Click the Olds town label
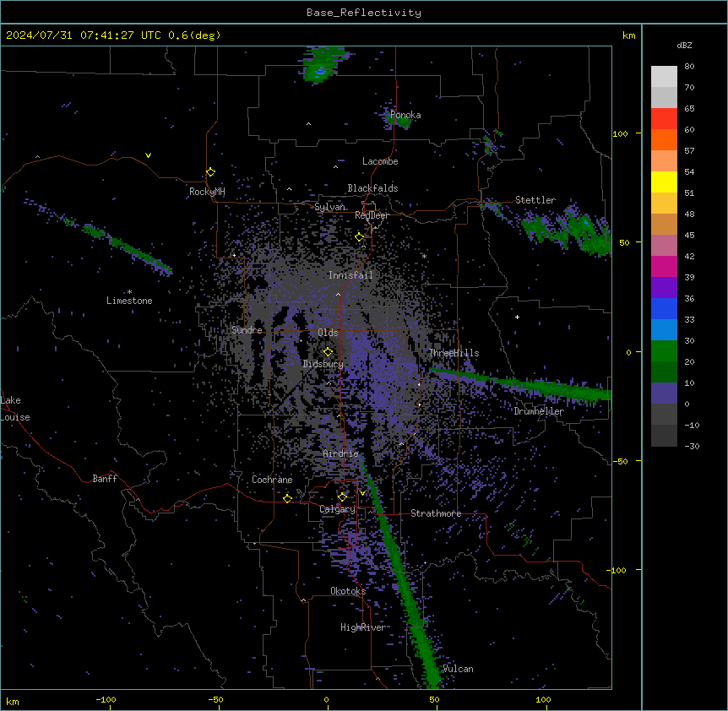Image resolution: width=728 pixels, height=711 pixels. pyautogui.click(x=328, y=333)
